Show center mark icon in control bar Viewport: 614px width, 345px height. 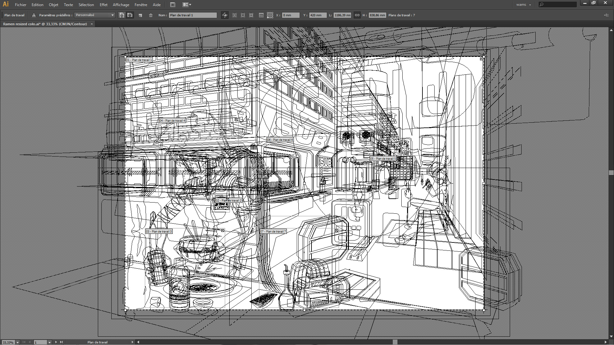(234, 15)
